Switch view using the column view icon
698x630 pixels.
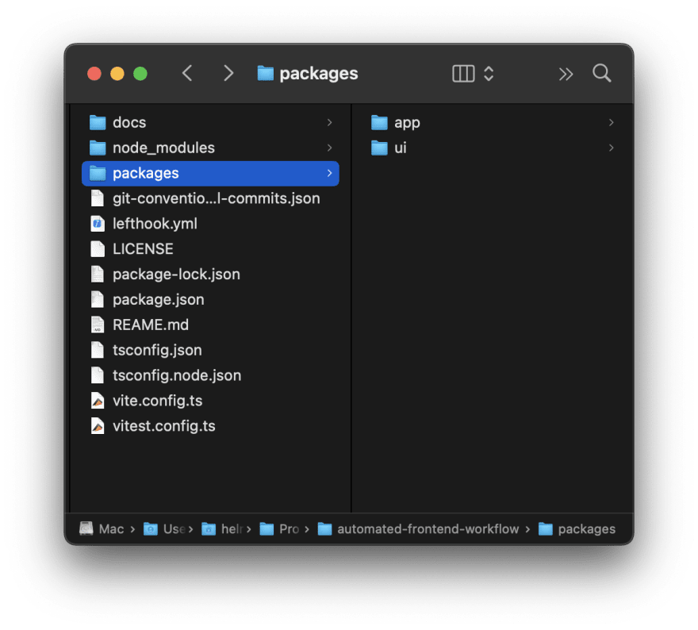click(463, 74)
